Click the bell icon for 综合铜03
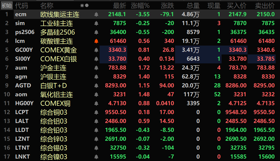Image resolution: width=280 pixels, height=161 pixels. click(x=96, y=112)
